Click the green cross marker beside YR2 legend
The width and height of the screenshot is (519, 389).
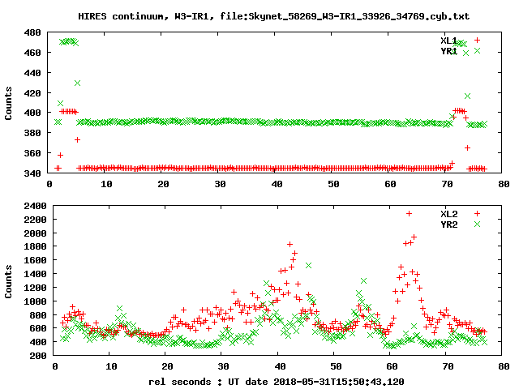(477, 224)
